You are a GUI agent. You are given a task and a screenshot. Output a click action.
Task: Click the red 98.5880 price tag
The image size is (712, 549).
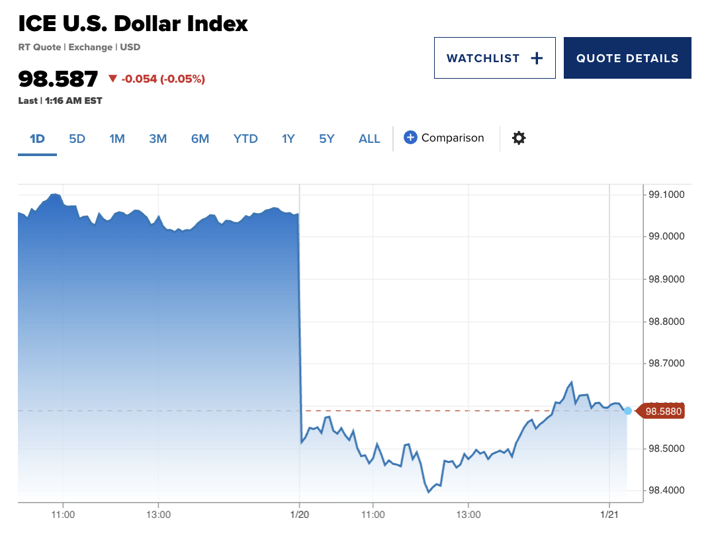pyautogui.click(x=662, y=411)
